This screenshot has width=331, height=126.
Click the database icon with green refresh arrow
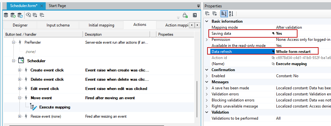click(x=13, y=15)
